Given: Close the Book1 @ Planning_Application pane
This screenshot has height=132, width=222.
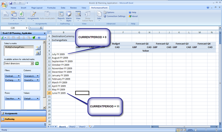Looking at the screenshot, I should point(45,33).
